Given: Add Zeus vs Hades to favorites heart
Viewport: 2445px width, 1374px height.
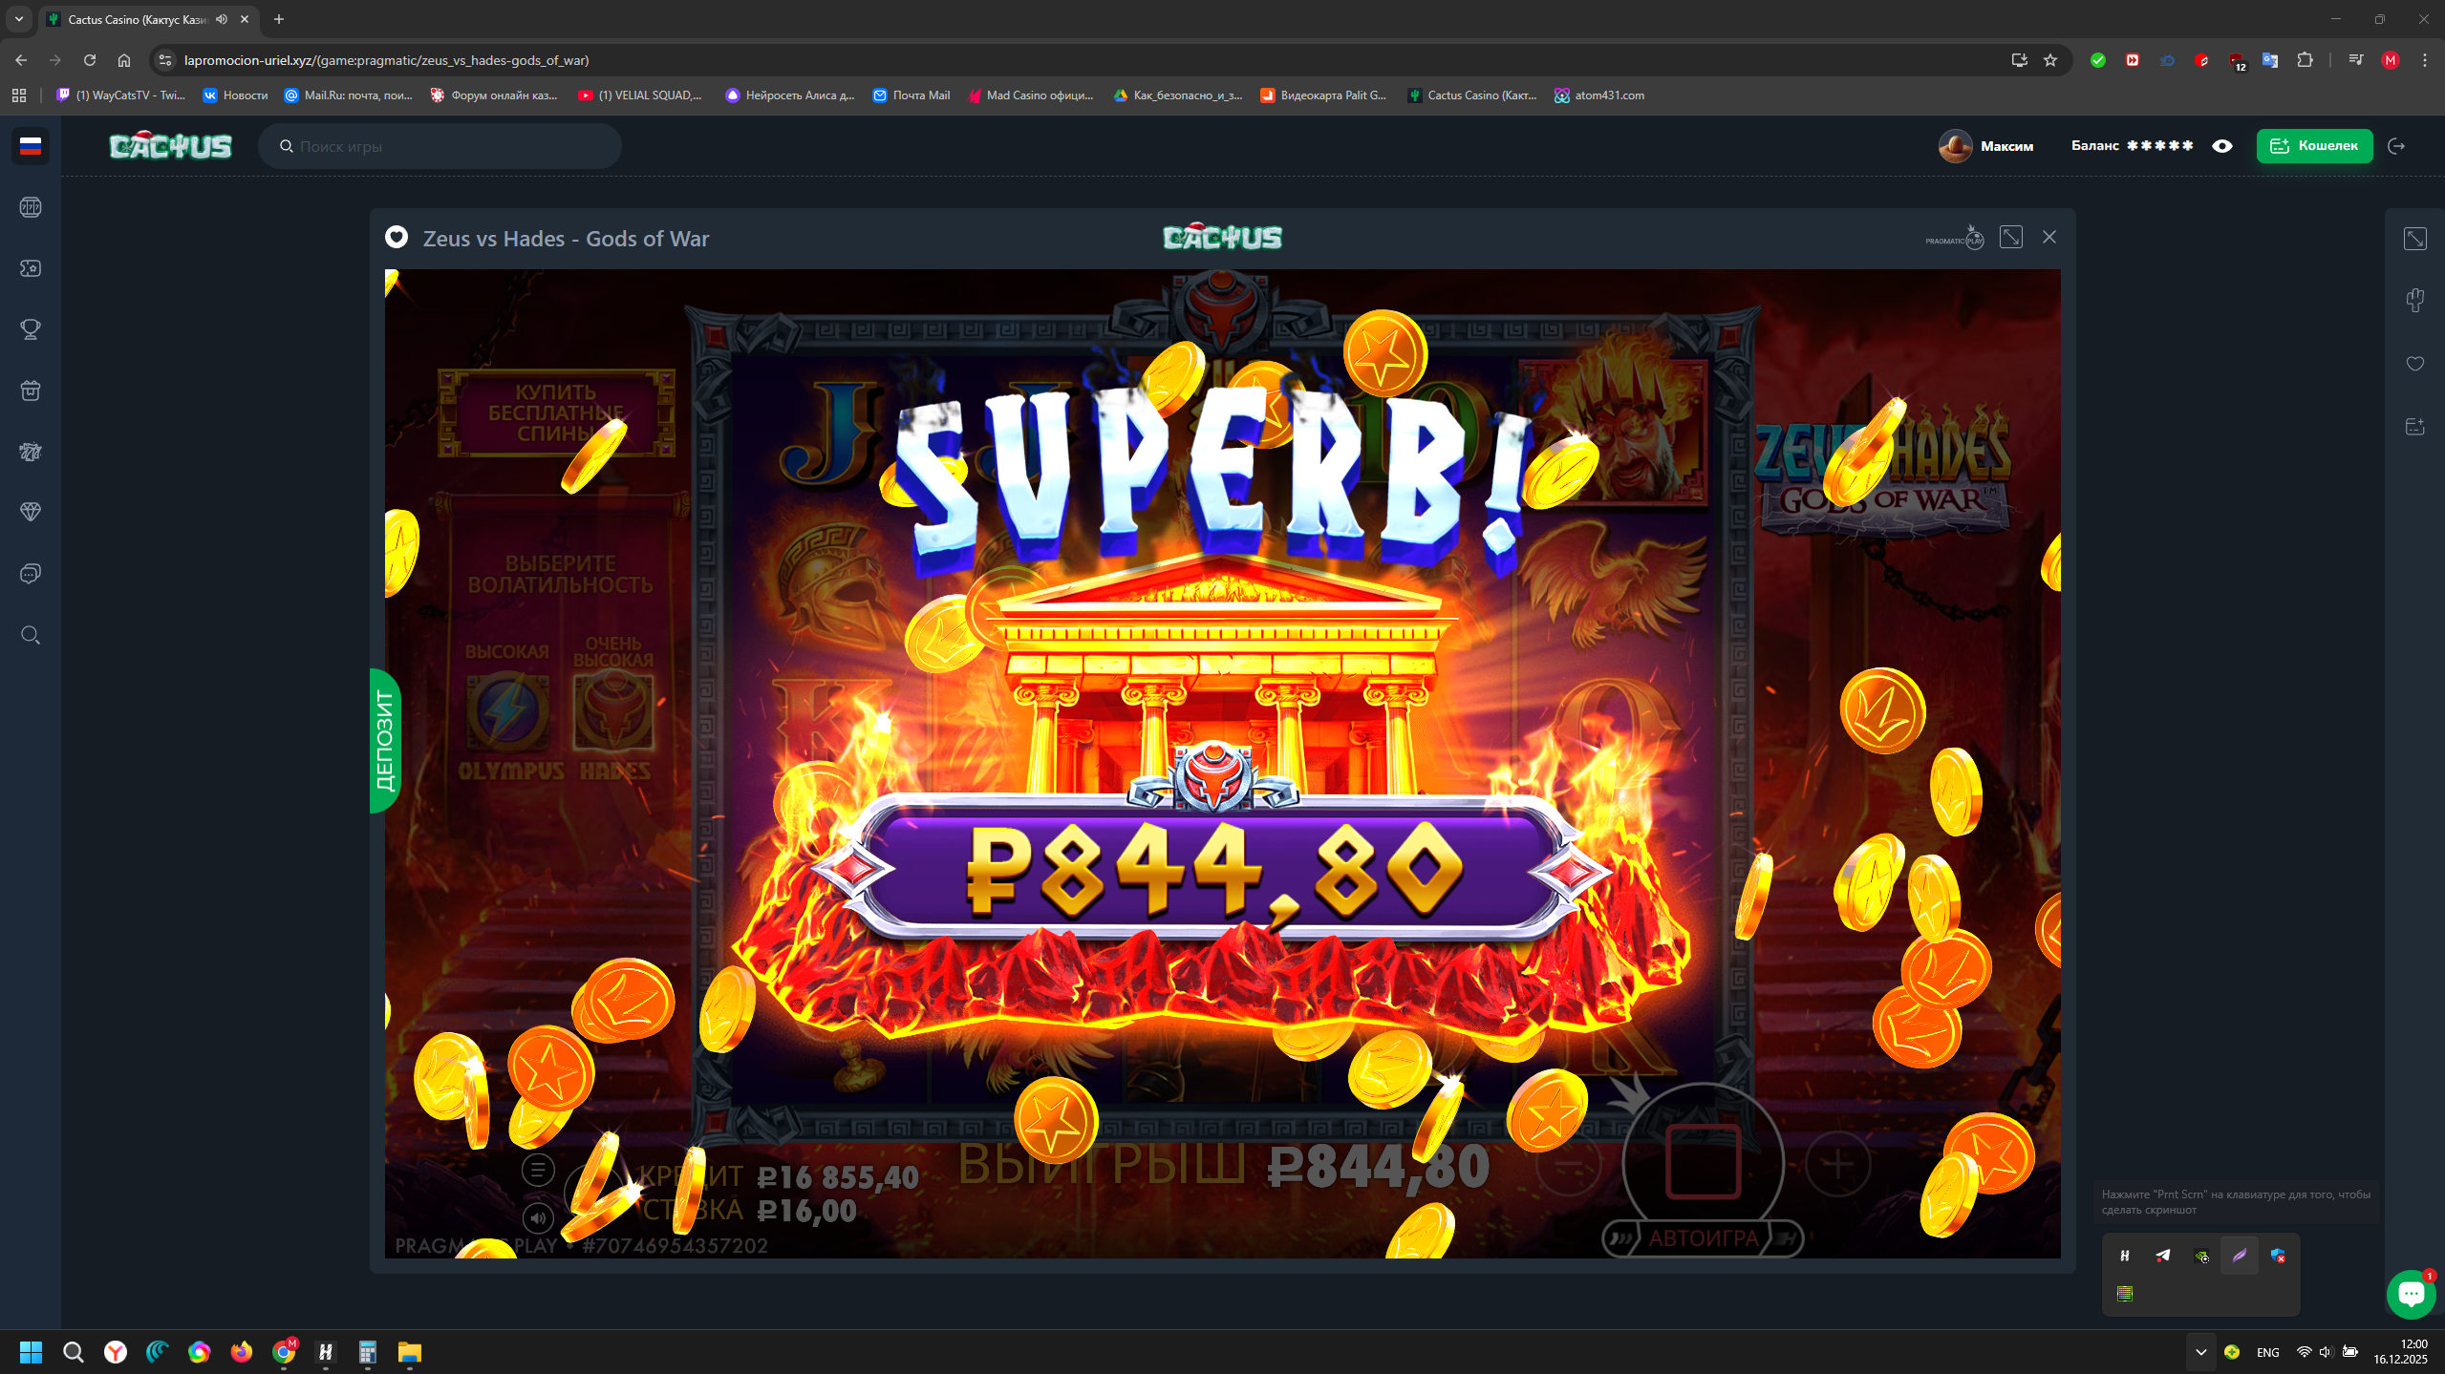Looking at the screenshot, I should pyautogui.click(x=397, y=238).
